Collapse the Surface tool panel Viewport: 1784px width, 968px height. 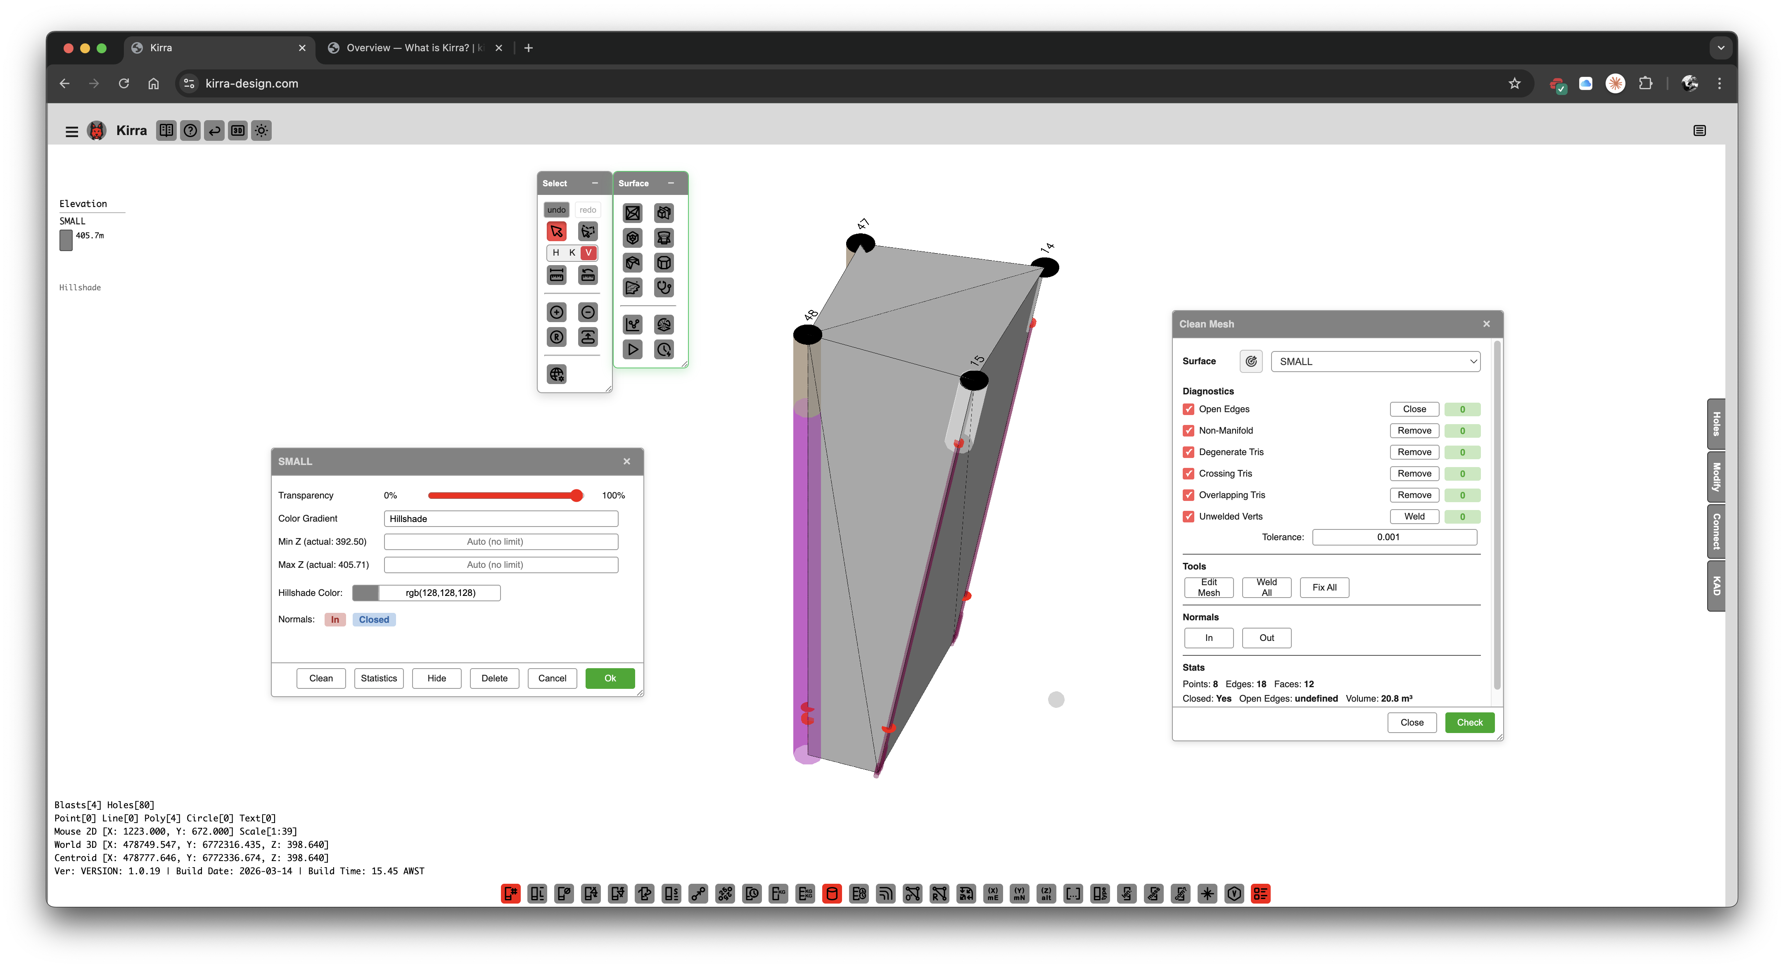tap(670, 183)
